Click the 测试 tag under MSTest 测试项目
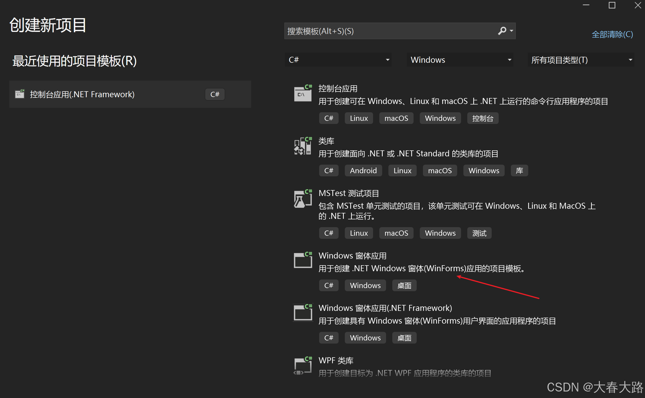Viewport: 645px width, 398px height. [x=479, y=233]
